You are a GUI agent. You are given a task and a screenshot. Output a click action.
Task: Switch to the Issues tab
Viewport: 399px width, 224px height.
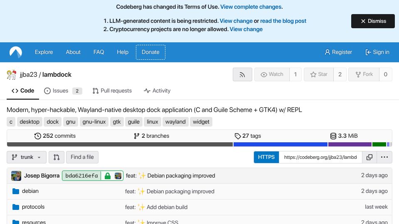(x=63, y=91)
